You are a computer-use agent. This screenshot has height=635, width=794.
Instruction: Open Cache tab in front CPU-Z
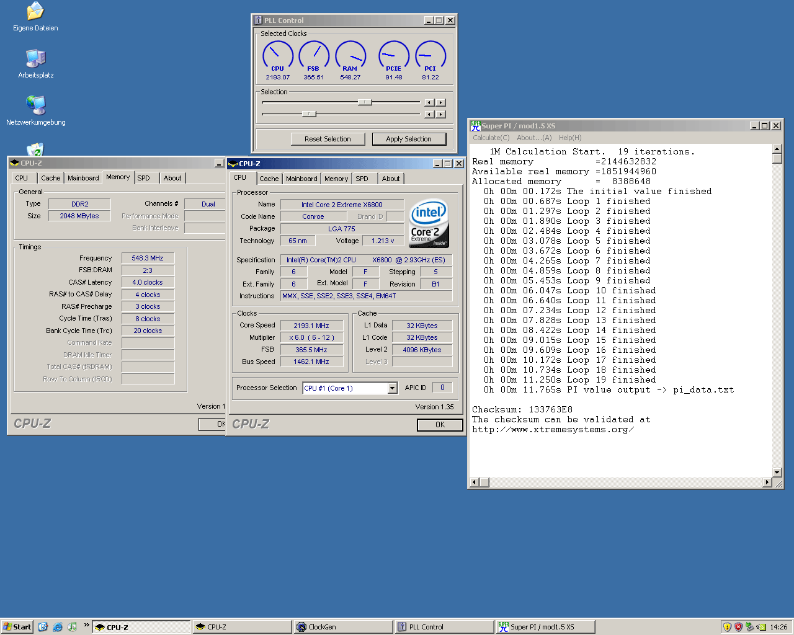point(269,179)
